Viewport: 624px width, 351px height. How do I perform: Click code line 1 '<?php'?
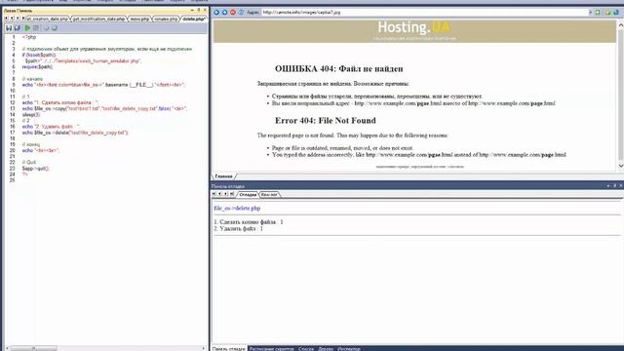click(x=29, y=37)
